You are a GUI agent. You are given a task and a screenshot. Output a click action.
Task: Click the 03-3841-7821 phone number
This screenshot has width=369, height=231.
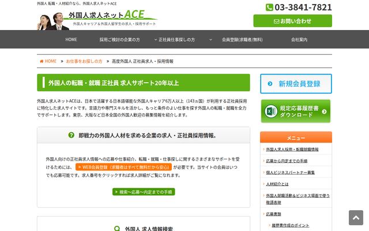[x=303, y=8]
